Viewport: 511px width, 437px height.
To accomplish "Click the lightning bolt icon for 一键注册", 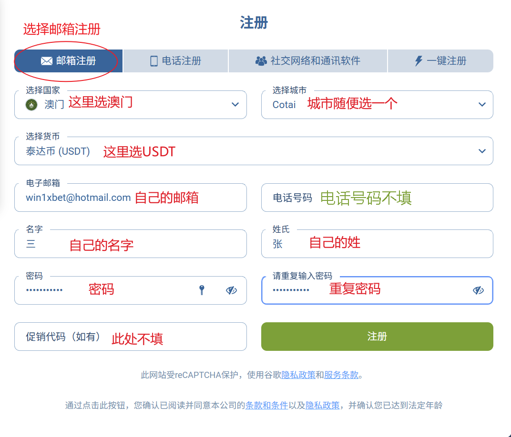I will [x=419, y=61].
